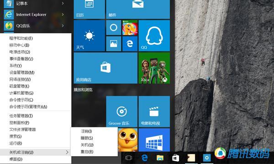Open the Photos tile
Image resolution: width=274 pixels, height=164 pixels.
pos(114,44)
